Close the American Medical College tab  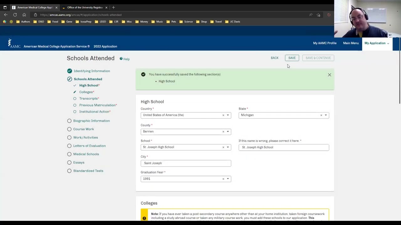tap(56, 7)
